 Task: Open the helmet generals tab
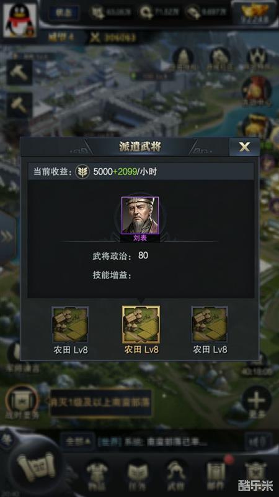(176, 474)
